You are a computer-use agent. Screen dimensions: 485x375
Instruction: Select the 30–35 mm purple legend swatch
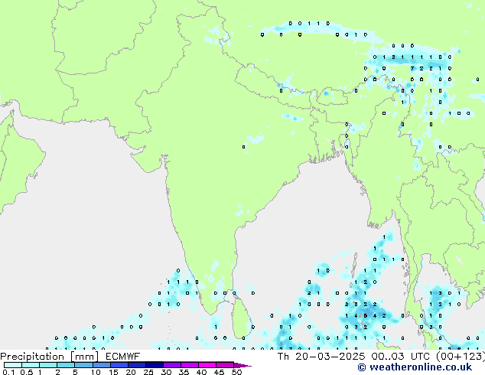click(171, 365)
